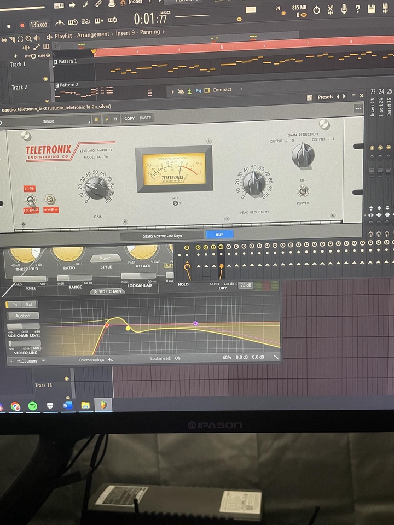Select next plugin preset arrow
Image resolution: width=394 pixels, height=525 pixels.
tap(344, 96)
